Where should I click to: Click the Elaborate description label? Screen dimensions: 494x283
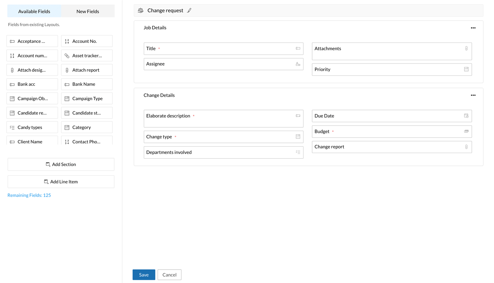[x=168, y=116]
